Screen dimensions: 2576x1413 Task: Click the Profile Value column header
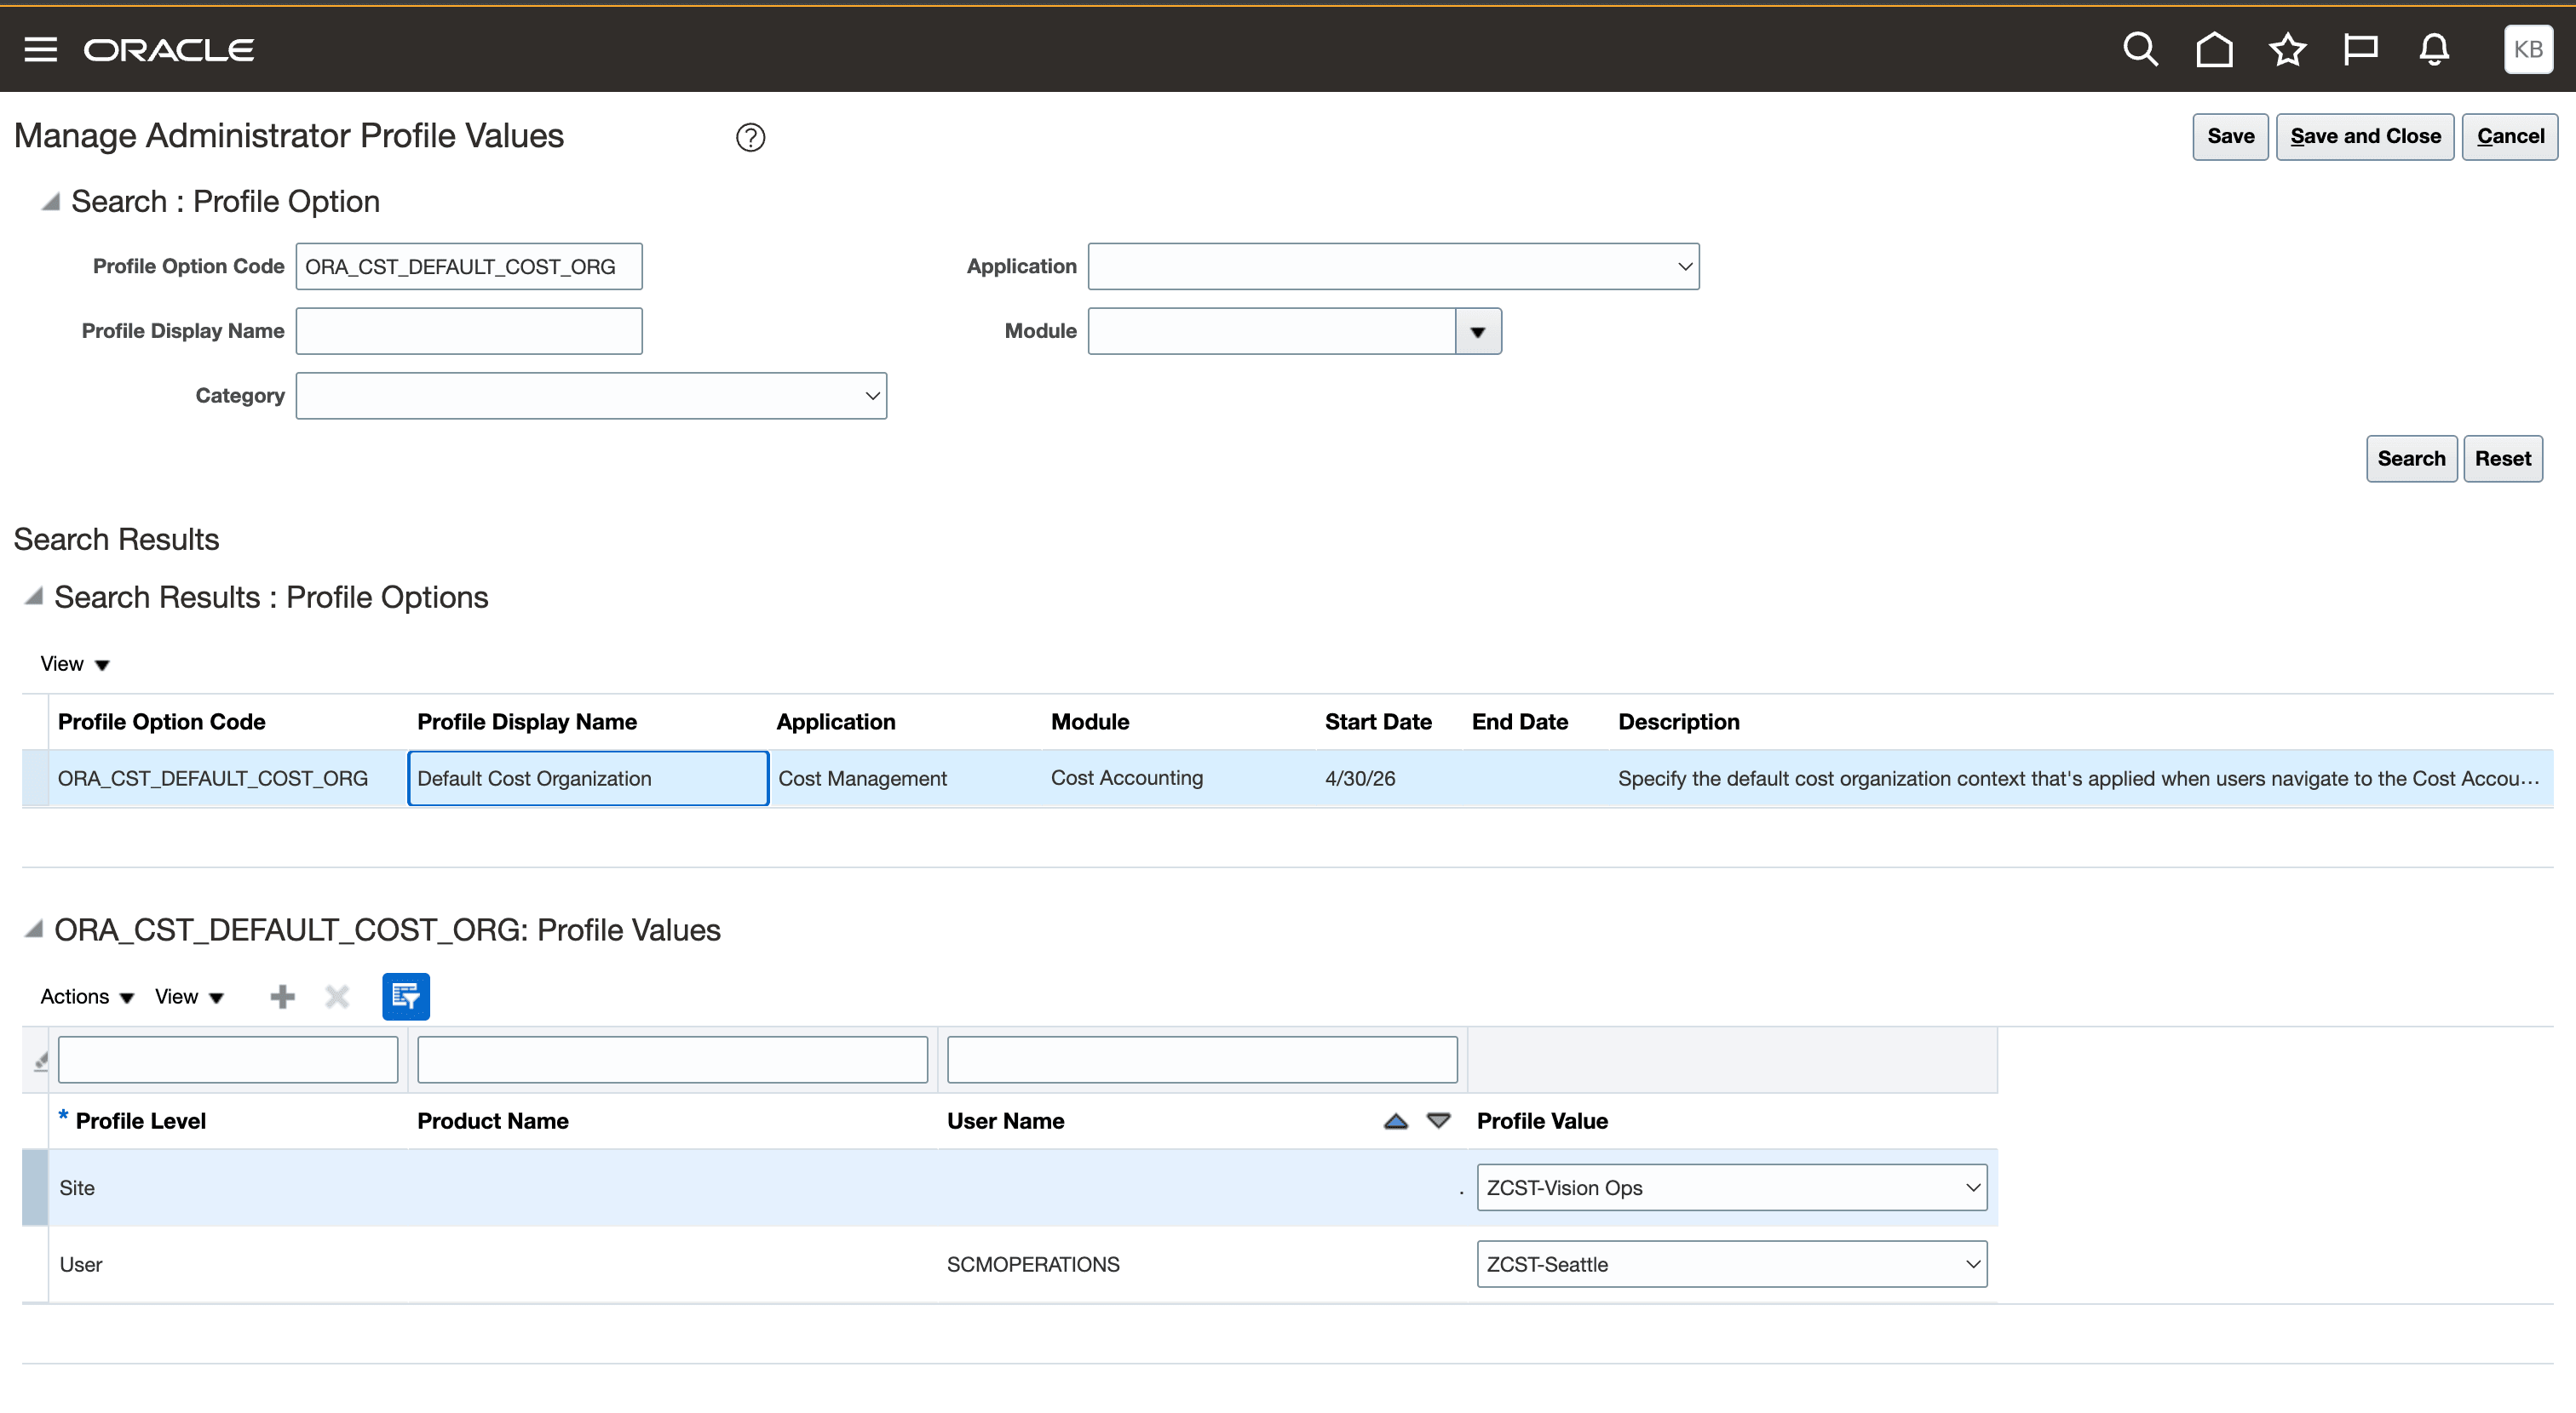(1542, 1121)
